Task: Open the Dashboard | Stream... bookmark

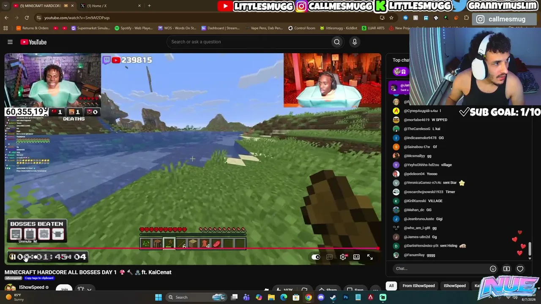Action: coord(220,28)
